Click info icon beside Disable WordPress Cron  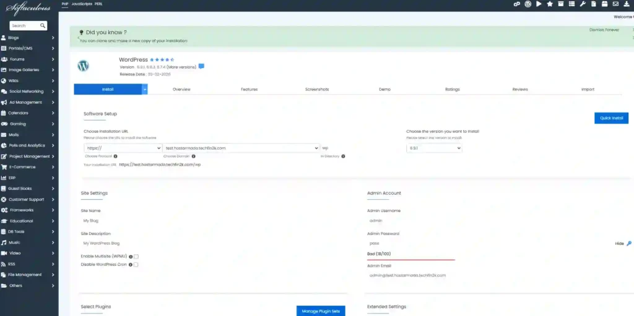[131, 265]
